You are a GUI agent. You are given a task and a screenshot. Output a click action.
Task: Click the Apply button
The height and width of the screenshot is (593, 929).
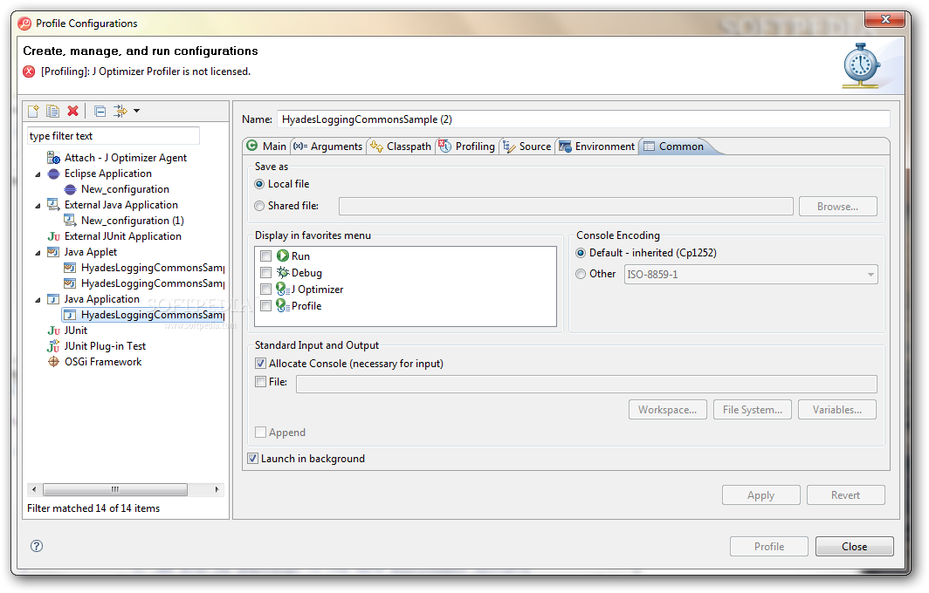pyautogui.click(x=760, y=495)
